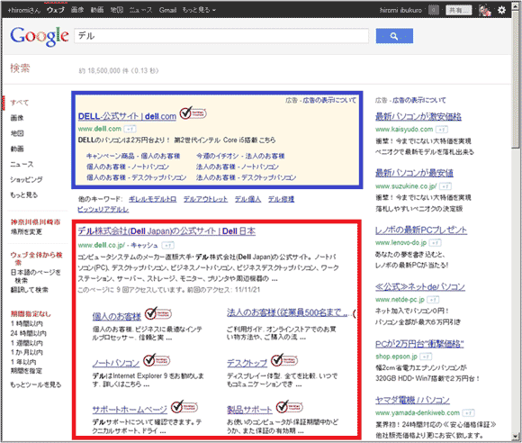
Task: Click the notifications count box
Action: tap(434, 10)
